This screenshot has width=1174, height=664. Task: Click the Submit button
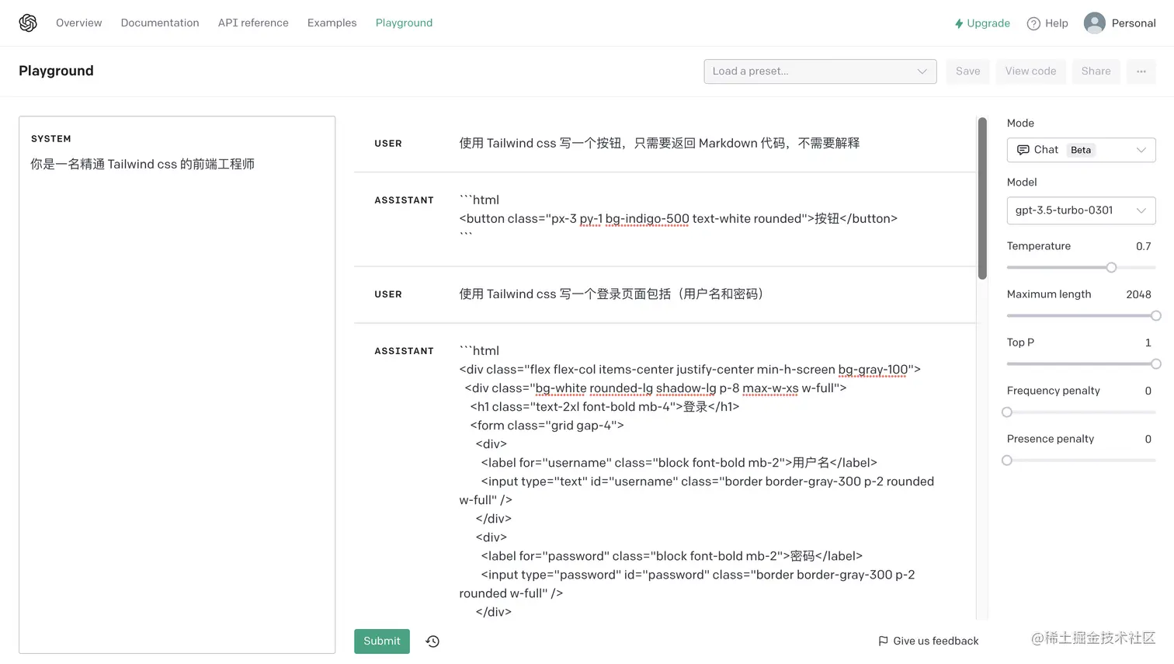pos(381,641)
